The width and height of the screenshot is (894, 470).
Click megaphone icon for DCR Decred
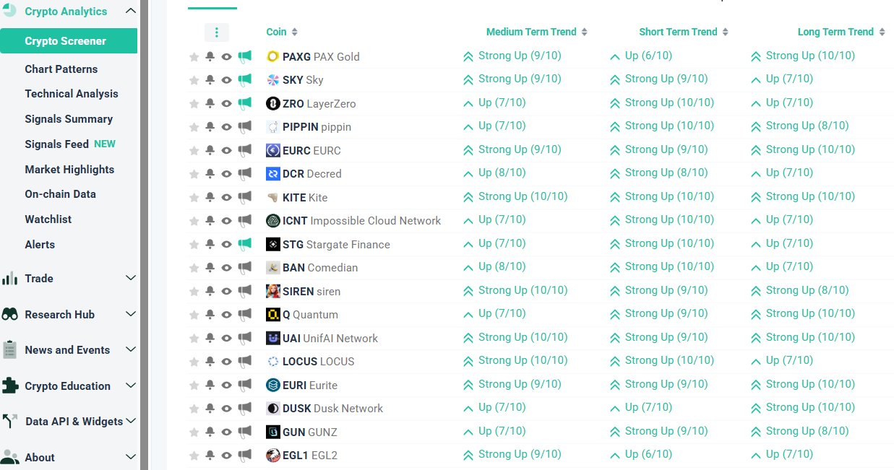pyautogui.click(x=245, y=174)
